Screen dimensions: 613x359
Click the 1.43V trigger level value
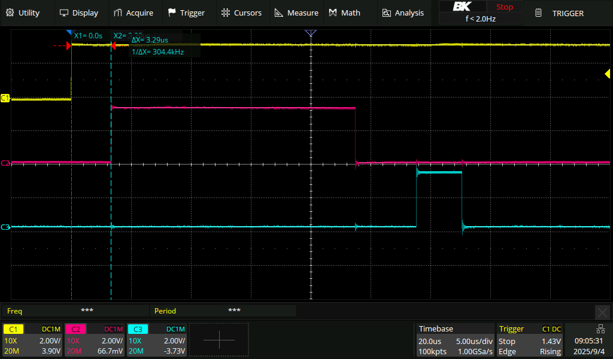(x=551, y=341)
